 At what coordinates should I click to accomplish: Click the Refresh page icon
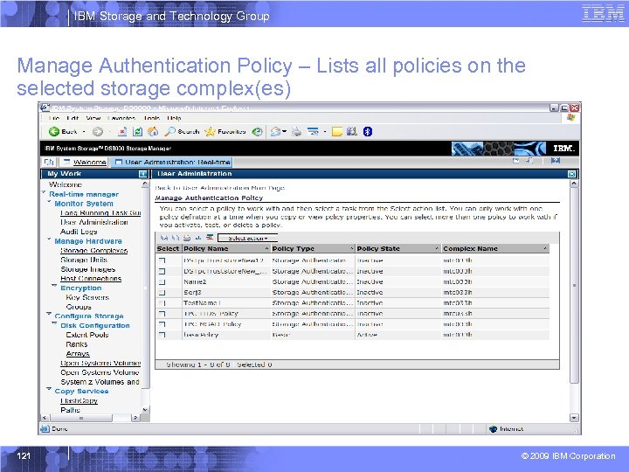click(x=138, y=132)
